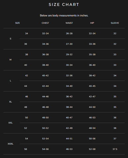Select the M size row label
The width and height of the screenshot is (128, 158).
pyautogui.click(x=11, y=60)
